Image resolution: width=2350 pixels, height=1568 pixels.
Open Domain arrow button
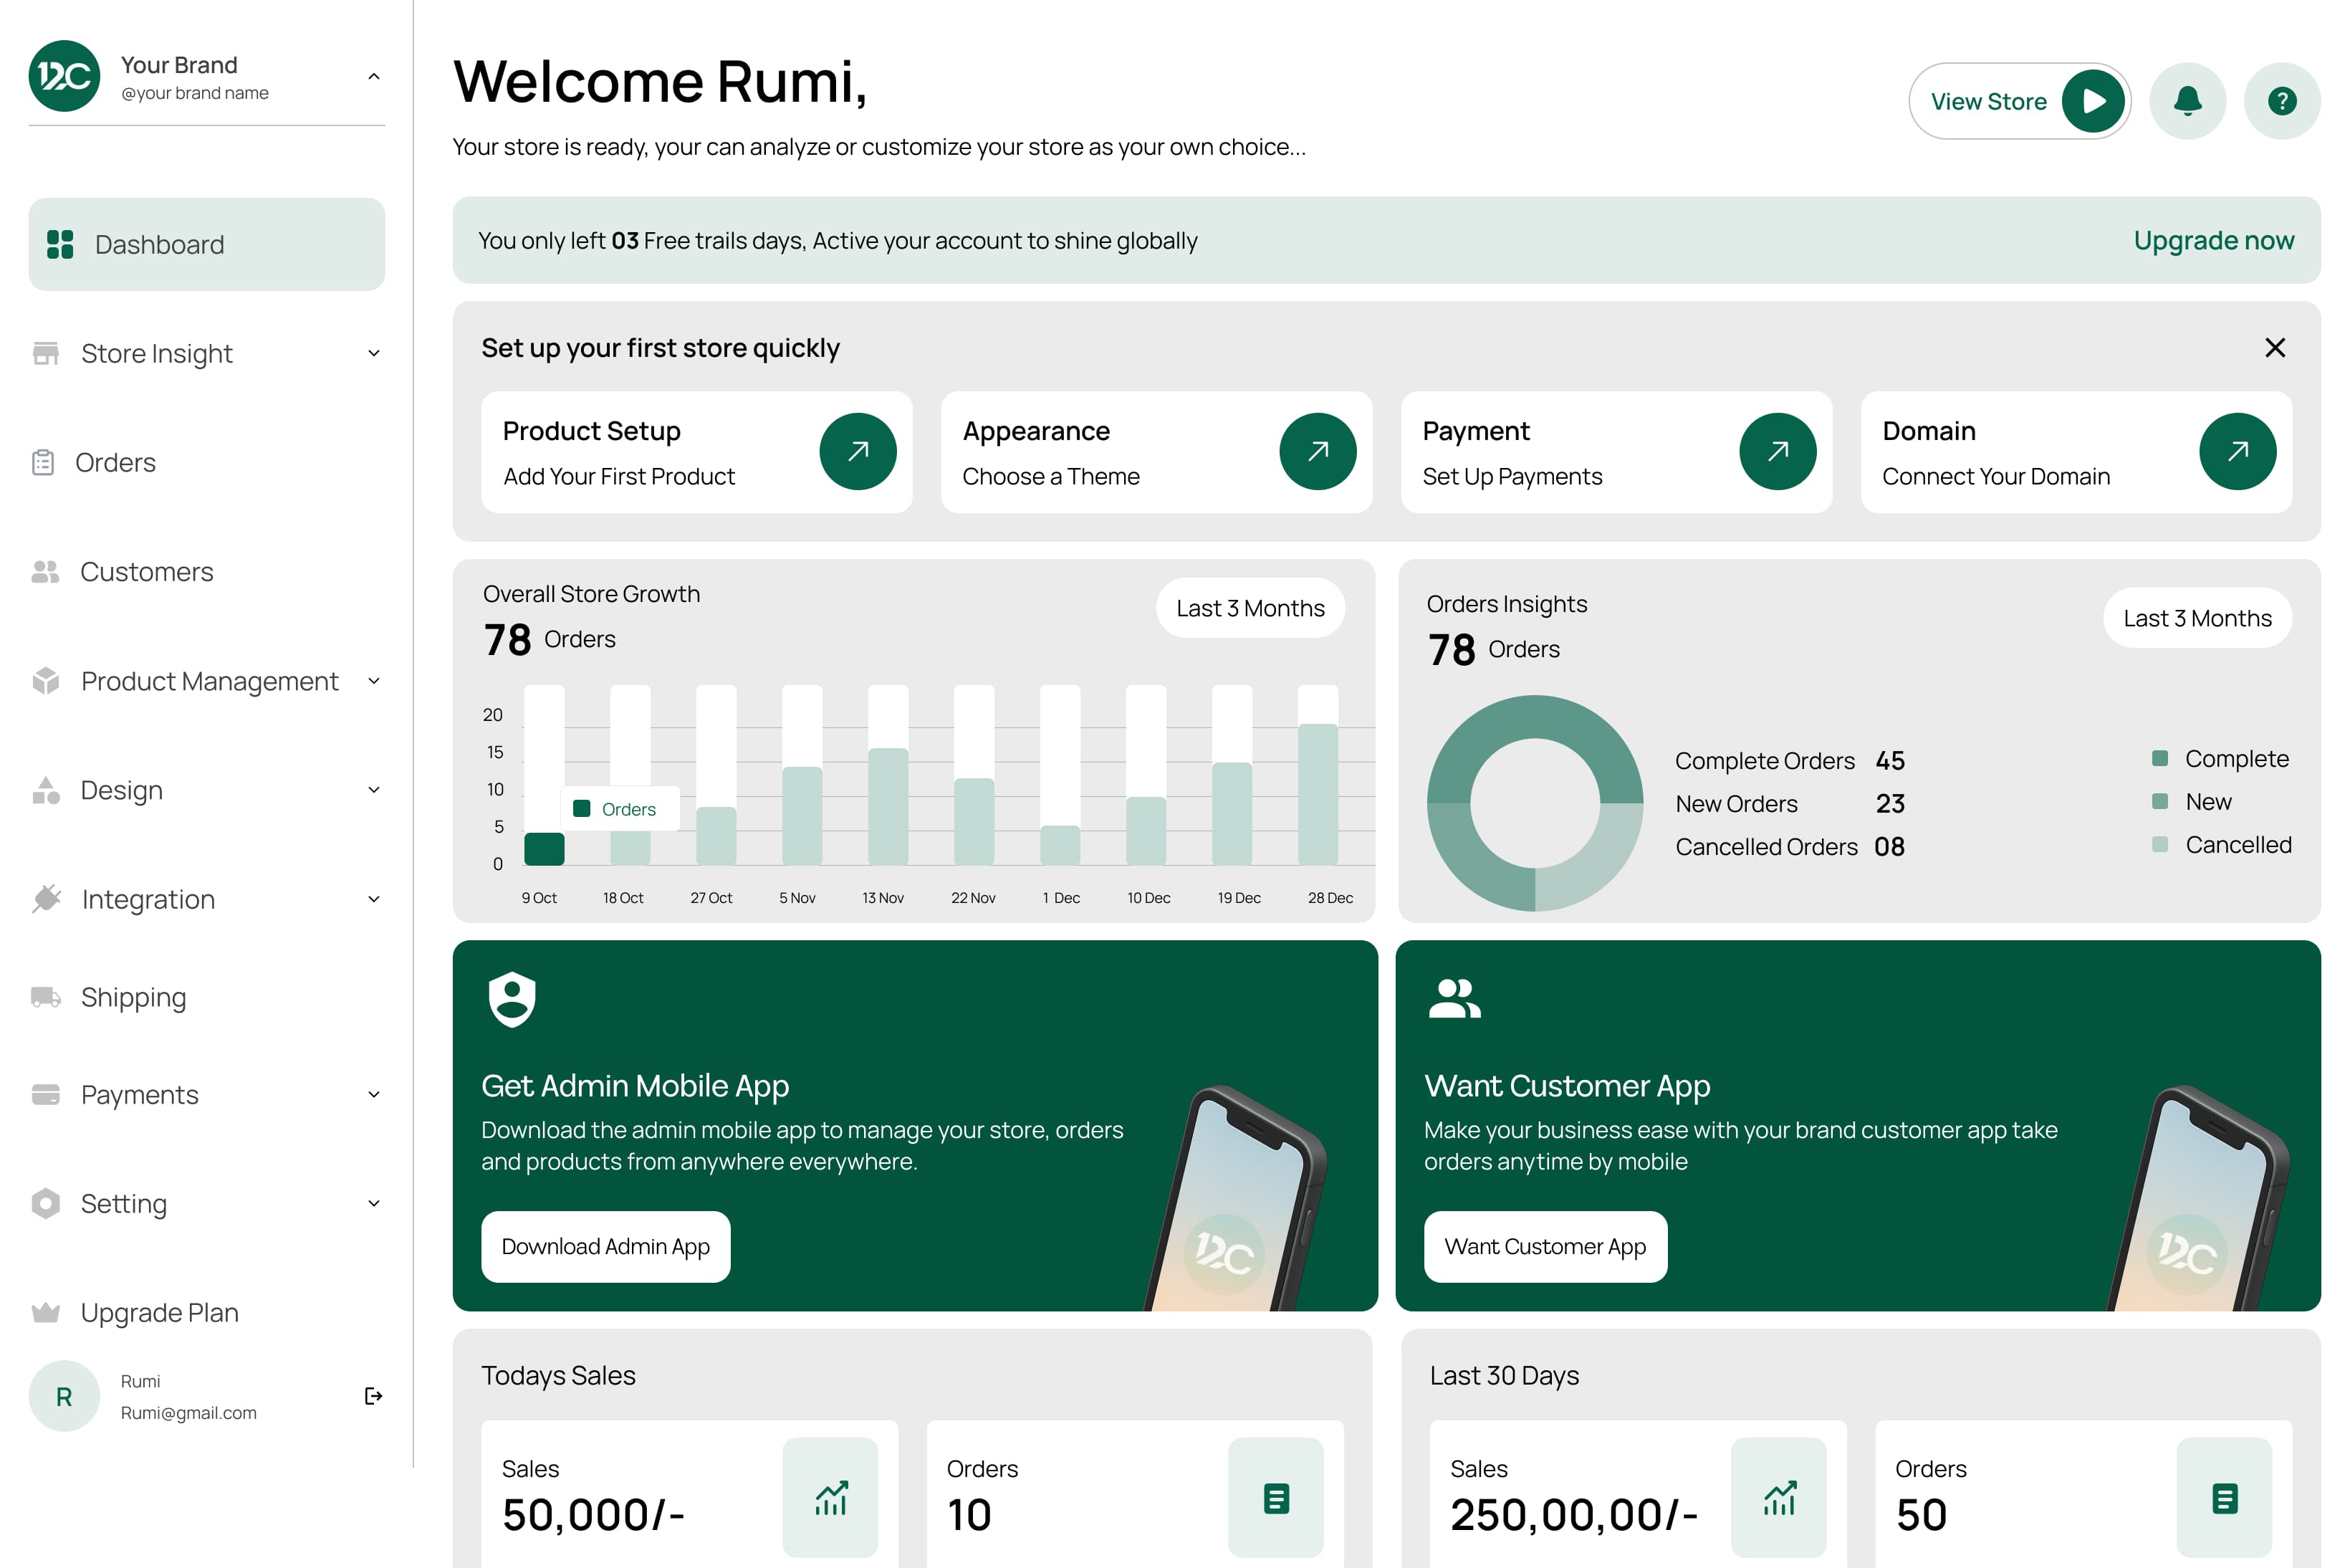pyautogui.click(x=2237, y=451)
